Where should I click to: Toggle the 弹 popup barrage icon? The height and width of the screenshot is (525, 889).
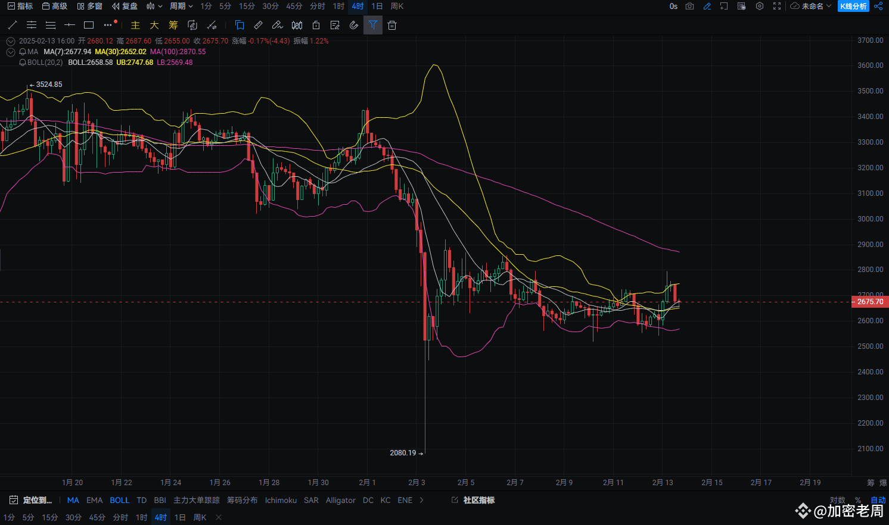click(x=741, y=6)
